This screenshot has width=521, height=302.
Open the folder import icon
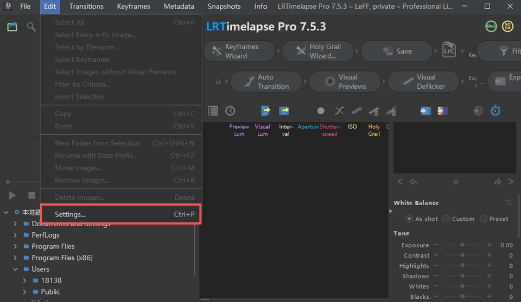point(12,27)
